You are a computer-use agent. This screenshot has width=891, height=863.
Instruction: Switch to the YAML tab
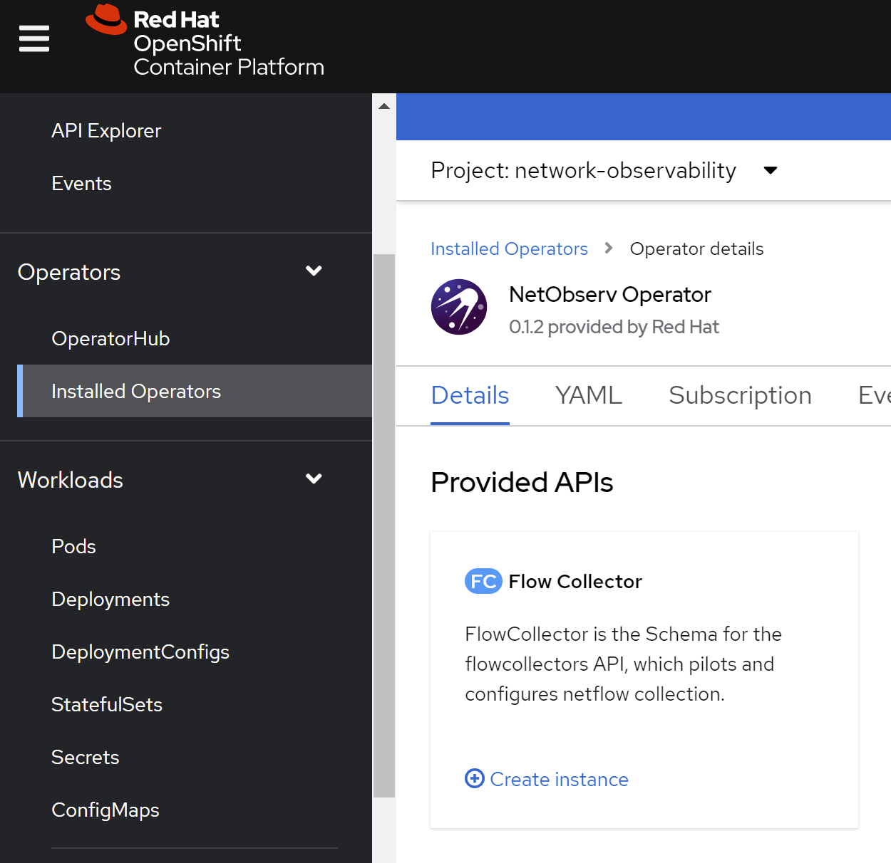pyautogui.click(x=588, y=395)
